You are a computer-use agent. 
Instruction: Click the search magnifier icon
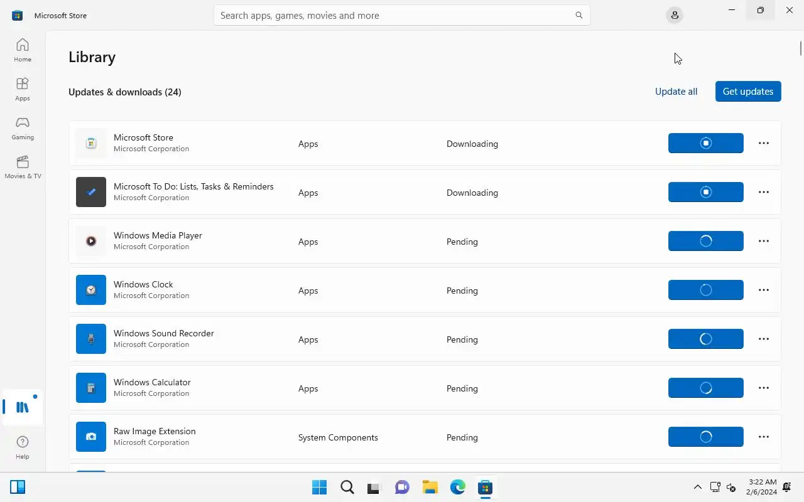tap(579, 15)
